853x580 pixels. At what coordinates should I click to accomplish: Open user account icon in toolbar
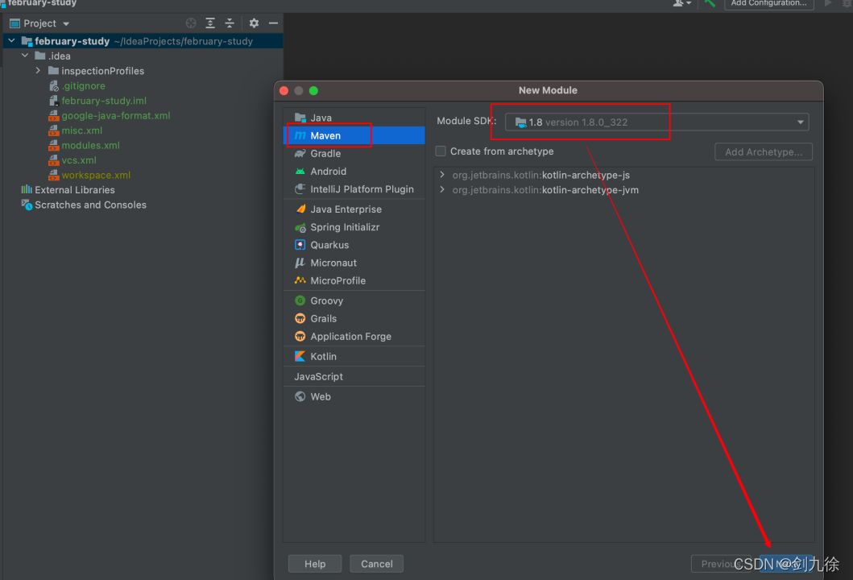pyautogui.click(x=681, y=3)
